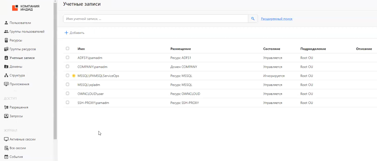Open Structure via its hierarchy icon
The width and height of the screenshot is (377, 161).
coord(6,76)
